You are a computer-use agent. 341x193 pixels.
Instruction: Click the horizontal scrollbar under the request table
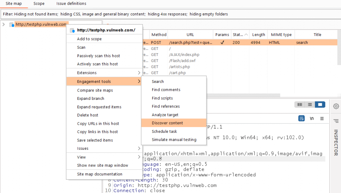(x=243, y=96)
